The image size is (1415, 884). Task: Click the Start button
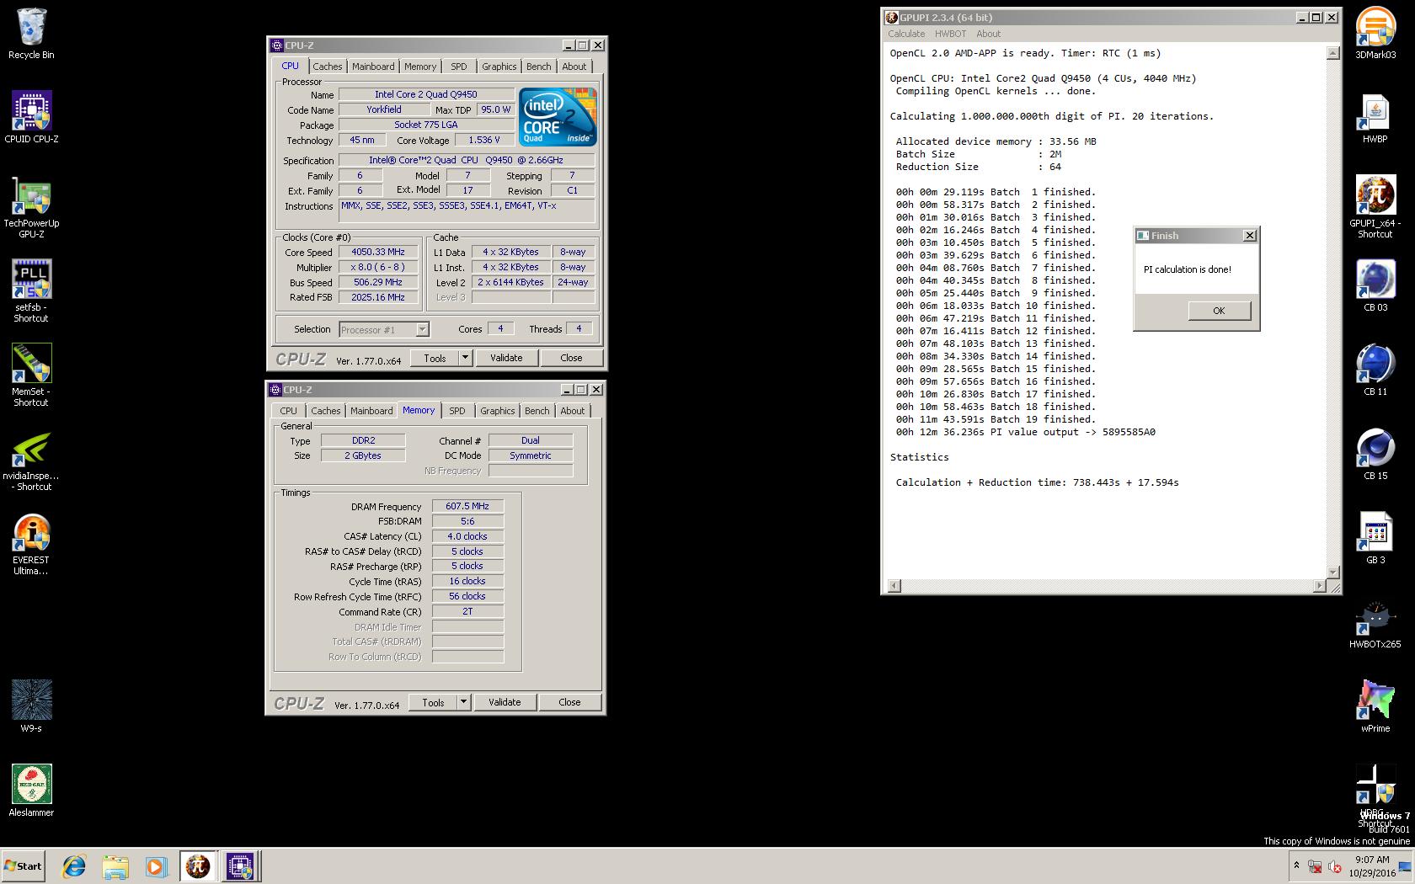24,866
